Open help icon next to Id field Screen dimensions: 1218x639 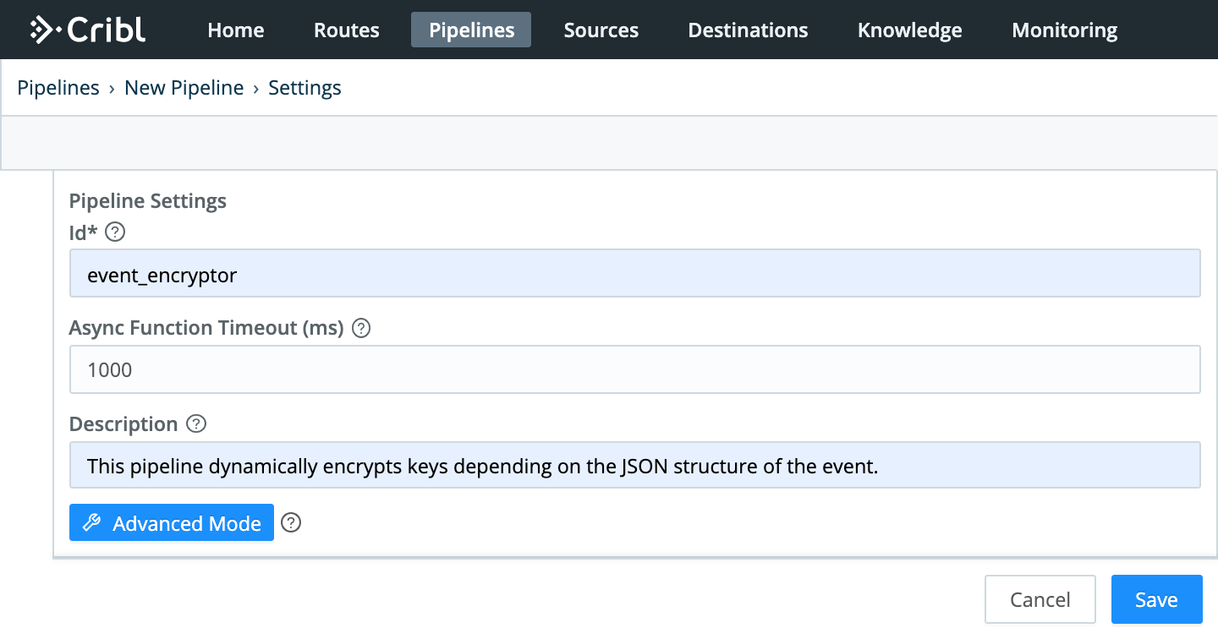tap(115, 232)
